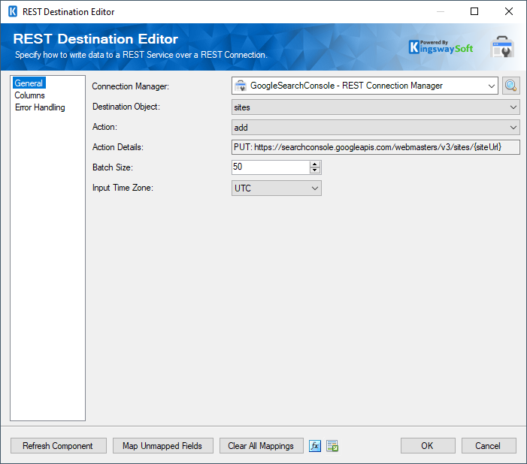Click the REST toolbox icon in header
This screenshot has width=527, height=464.
click(502, 47)
